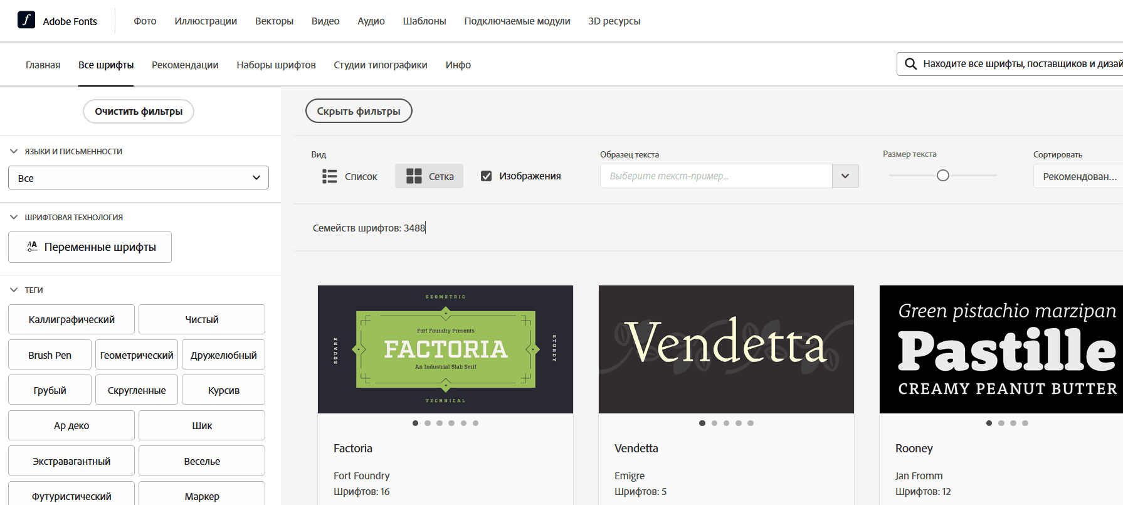The image size is (1123, 505).
Task: Toggle the Веселье tag
Action: tap(202, 461)
